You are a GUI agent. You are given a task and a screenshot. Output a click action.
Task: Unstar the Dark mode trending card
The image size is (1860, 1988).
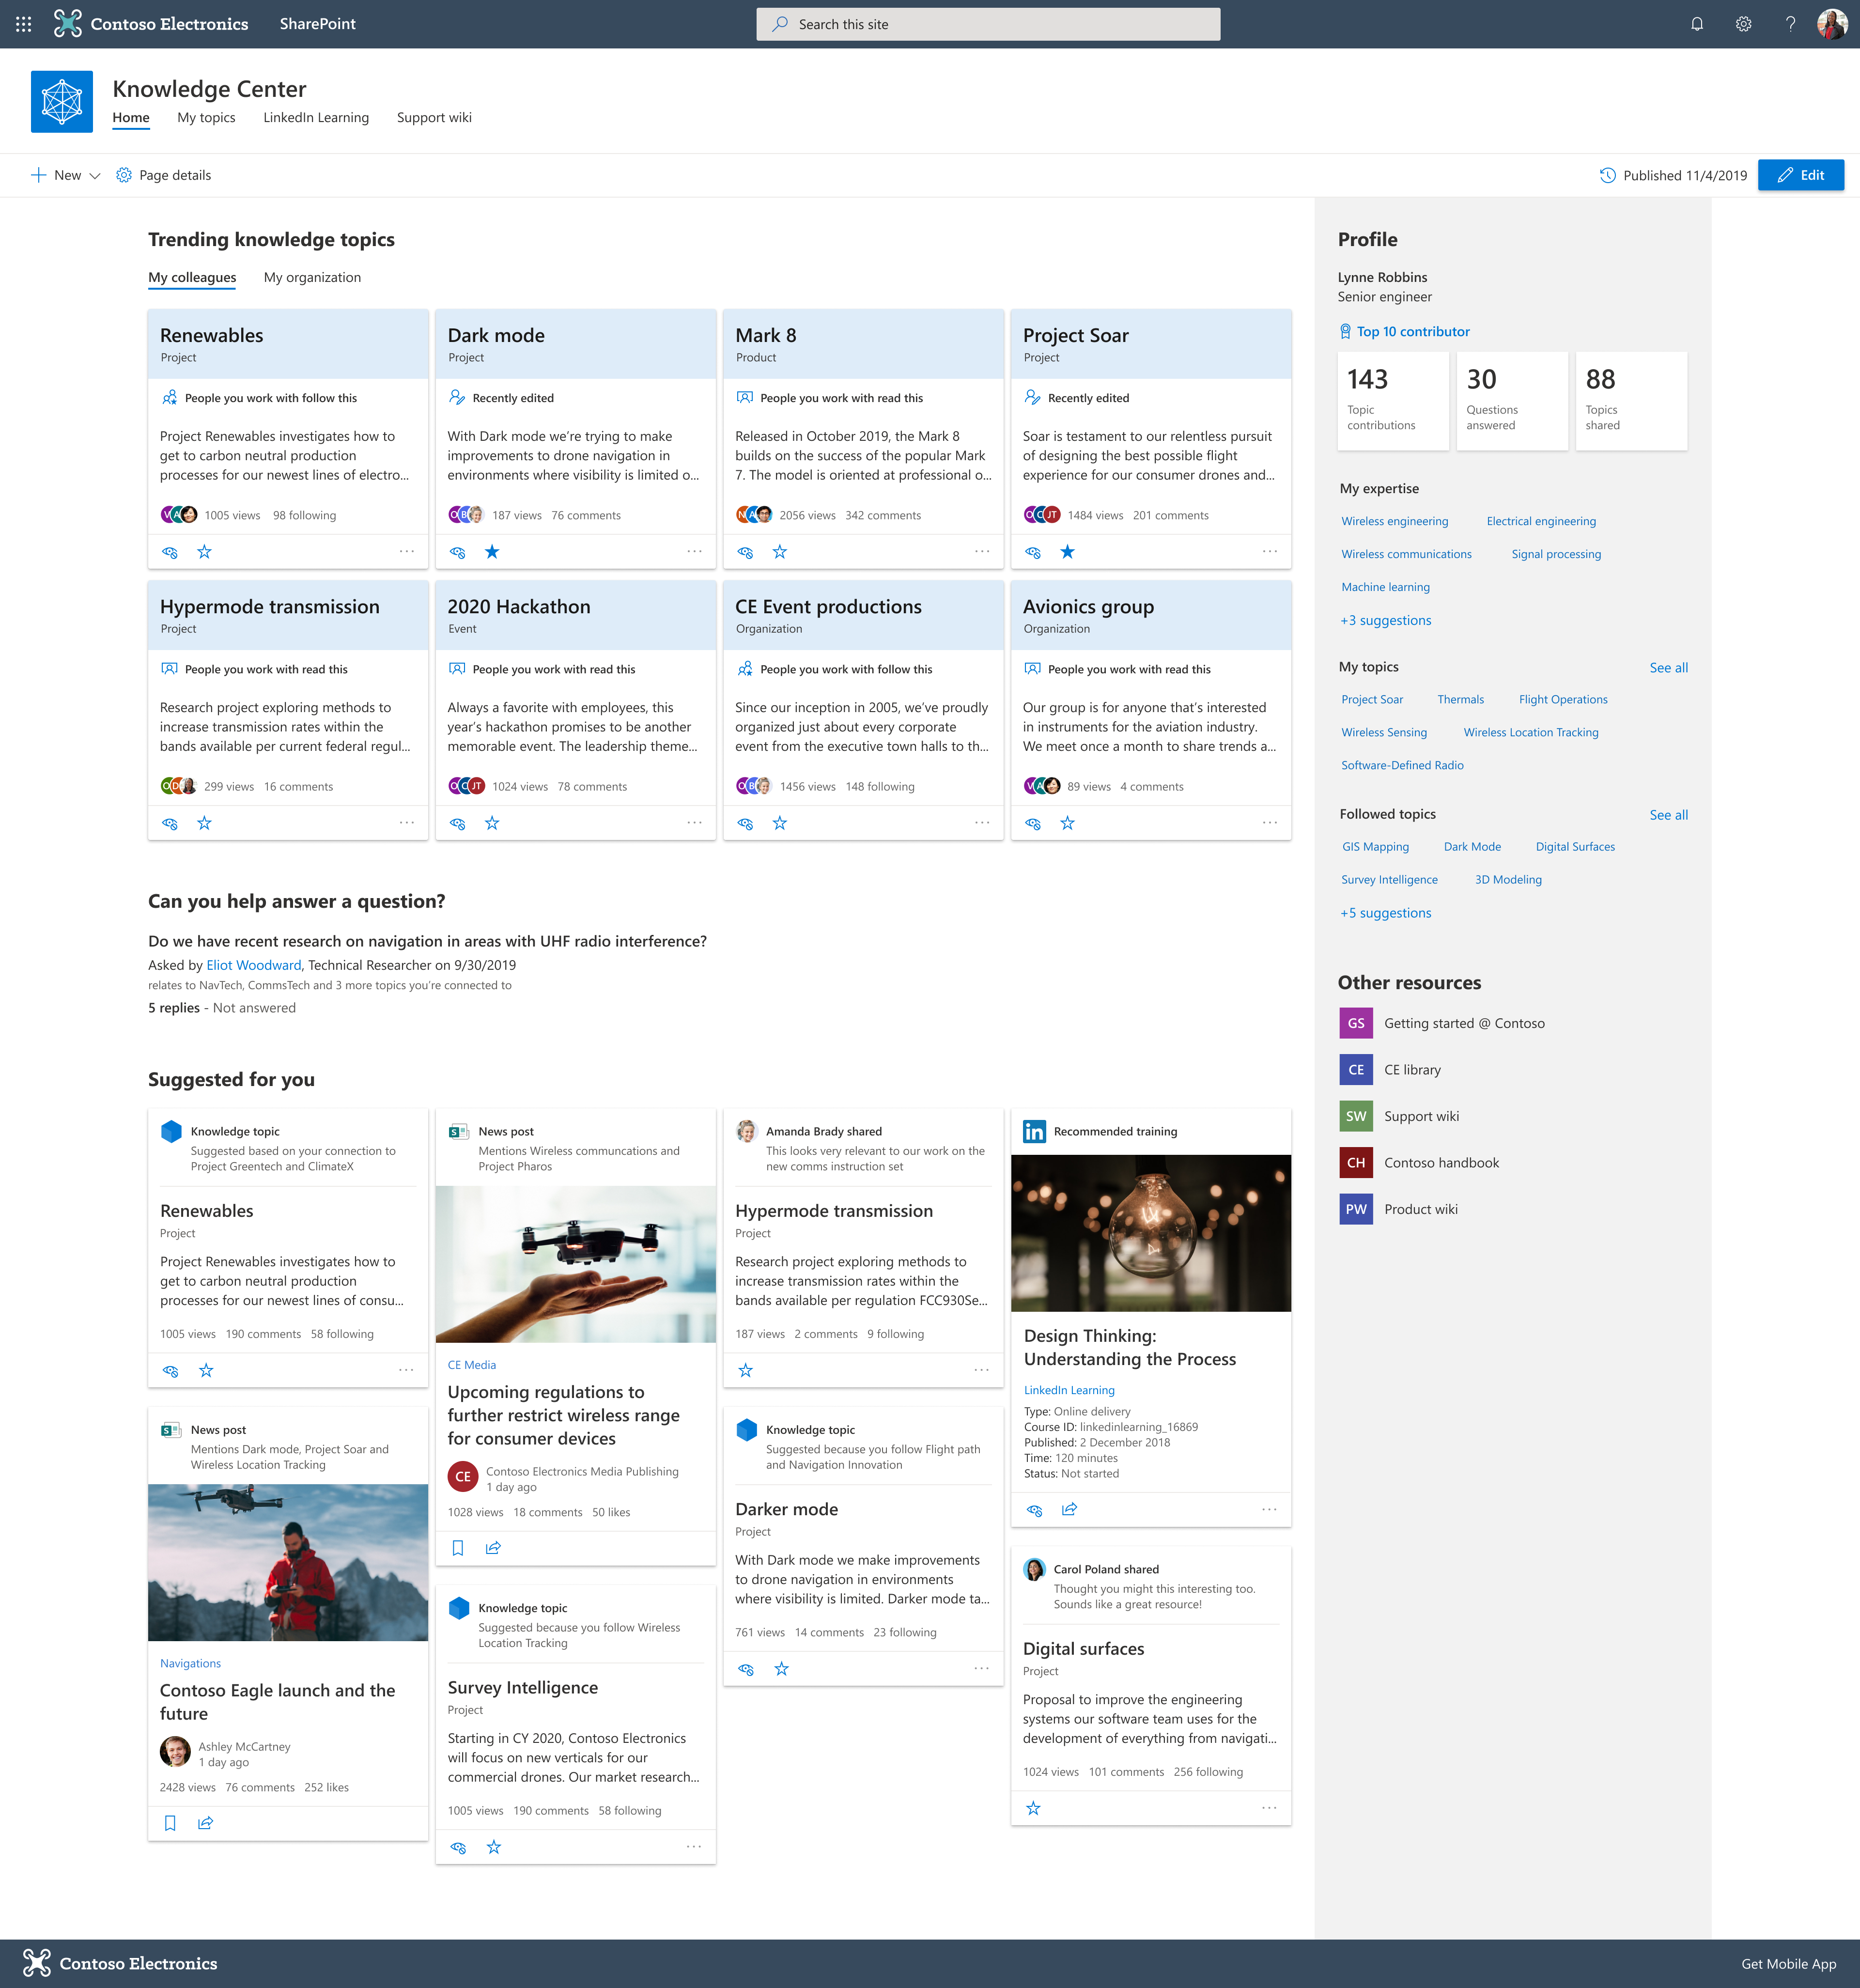click(x=492, y=552)
